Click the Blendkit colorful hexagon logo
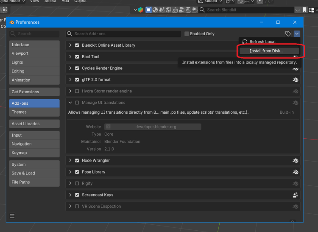This screenshot has width=318, height=232. point(140,10)
